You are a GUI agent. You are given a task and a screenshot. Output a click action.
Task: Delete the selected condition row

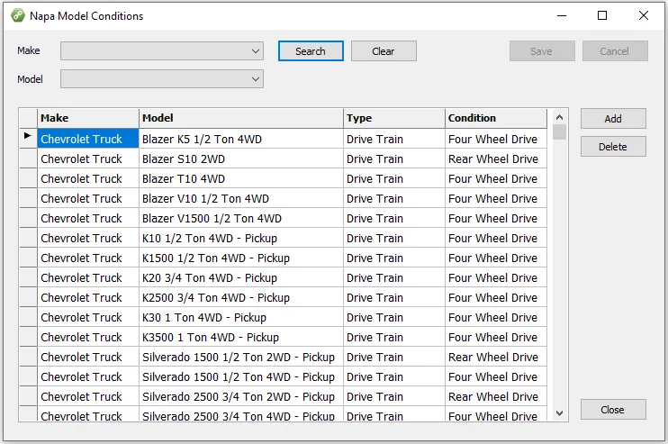tap(613, 147)
